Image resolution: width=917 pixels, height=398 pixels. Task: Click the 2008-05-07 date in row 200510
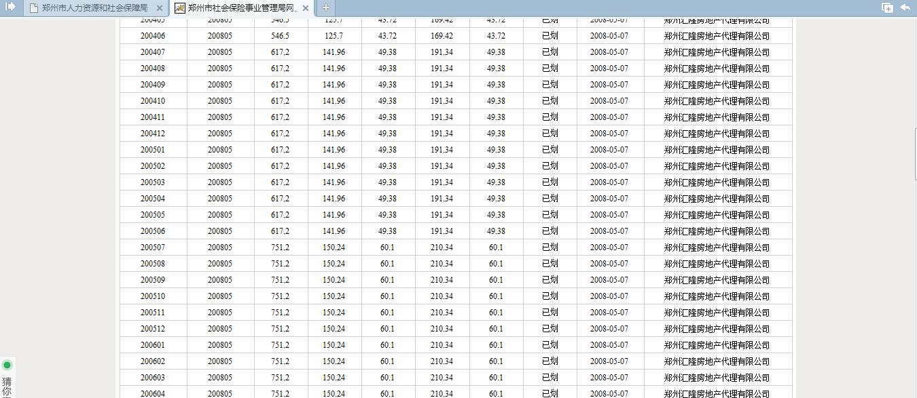click(x=609, y=296)
